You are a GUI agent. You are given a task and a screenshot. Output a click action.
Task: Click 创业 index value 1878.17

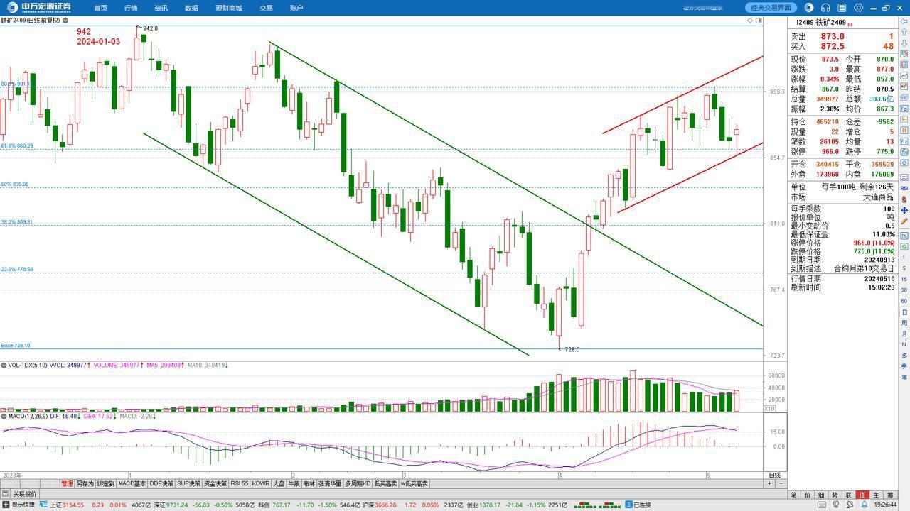[490, 505]
